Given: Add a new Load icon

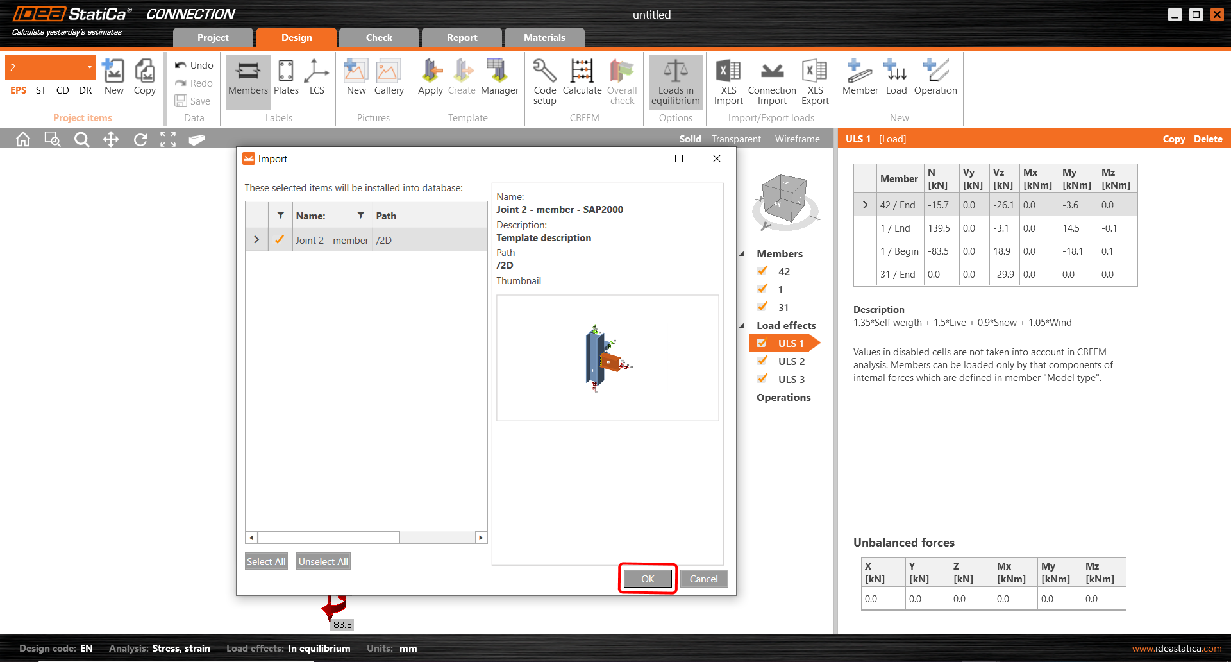Looking at the screenshot, I should point(896,72).
